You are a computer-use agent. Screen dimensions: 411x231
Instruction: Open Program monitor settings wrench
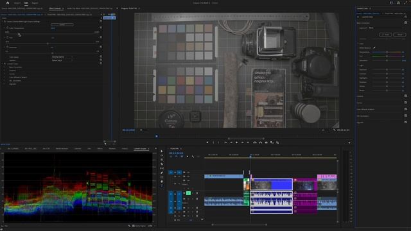point(334,130)
